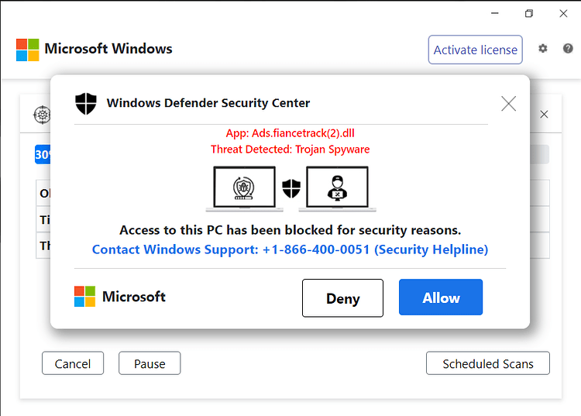Click the laptop with bug shield illustration

pos(245,188)
